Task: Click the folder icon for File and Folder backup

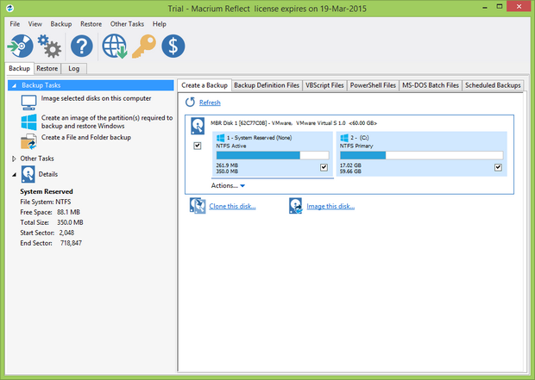Action: tap(28, 141)
